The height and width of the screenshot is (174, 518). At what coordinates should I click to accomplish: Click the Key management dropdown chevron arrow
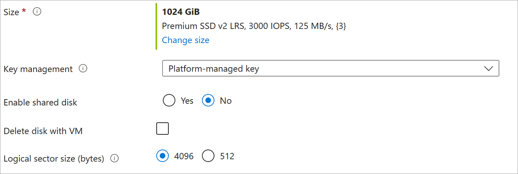point(488,68)
